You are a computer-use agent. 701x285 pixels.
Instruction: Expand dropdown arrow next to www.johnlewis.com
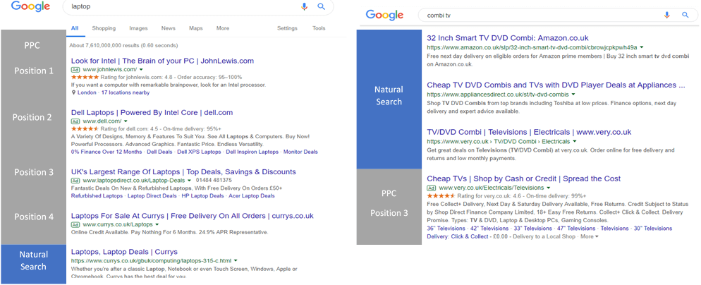(141, 70)
